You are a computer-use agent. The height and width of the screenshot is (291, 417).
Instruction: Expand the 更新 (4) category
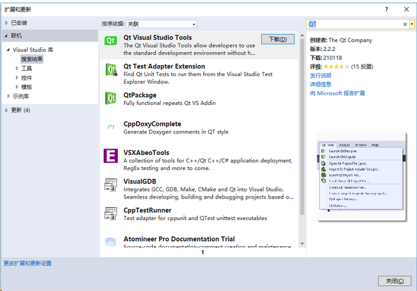pyautogui.click(x=7, y=110)
